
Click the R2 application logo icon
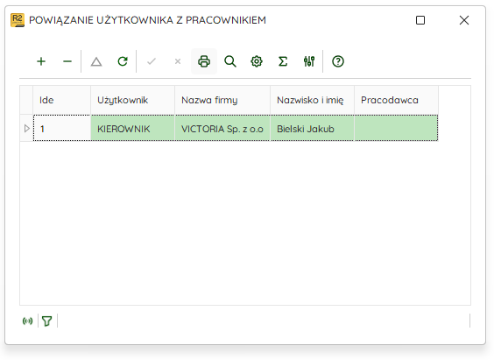(x=18, y=20)
